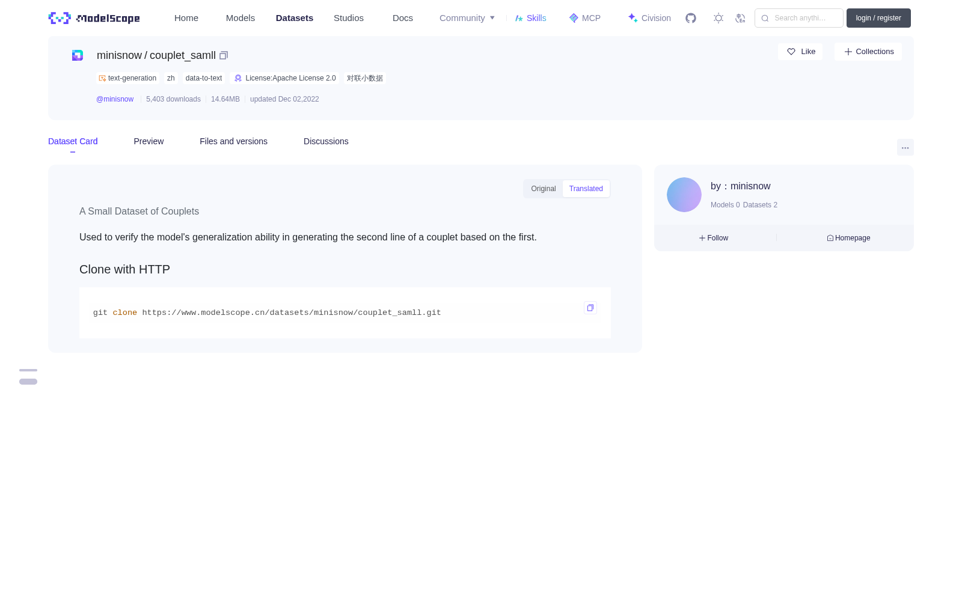Screen dimensions: 962x601
Task: Switch site language via translate icon
Action: [740, 18]
